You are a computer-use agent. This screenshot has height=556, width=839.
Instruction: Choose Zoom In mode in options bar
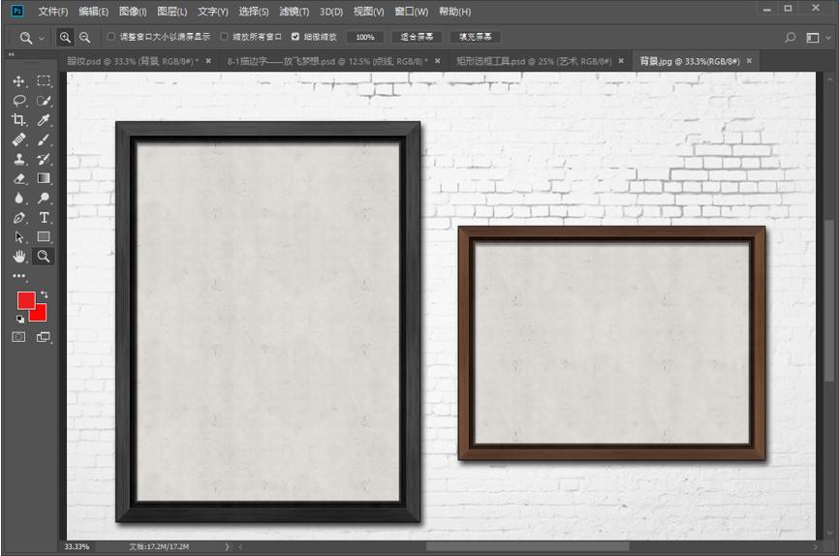point(65,37)
